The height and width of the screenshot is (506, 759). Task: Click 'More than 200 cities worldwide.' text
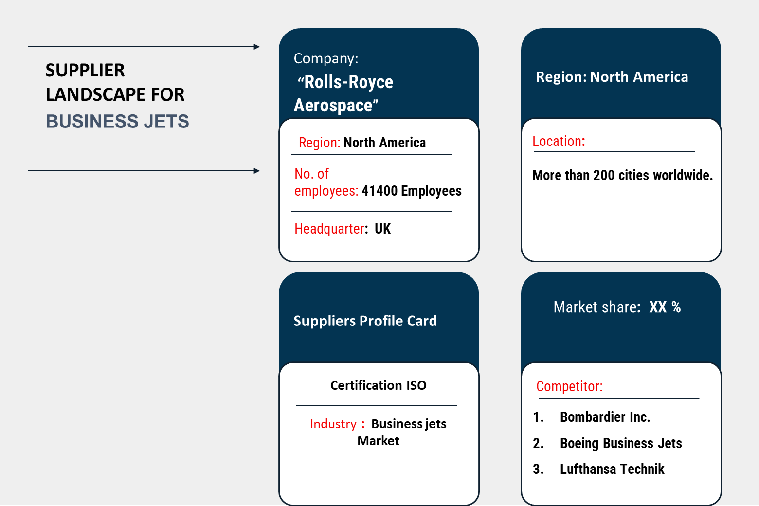623,175
